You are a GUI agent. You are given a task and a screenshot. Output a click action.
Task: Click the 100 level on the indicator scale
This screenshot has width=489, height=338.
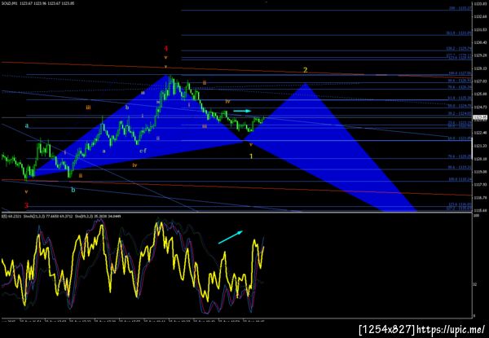[477, 216]
